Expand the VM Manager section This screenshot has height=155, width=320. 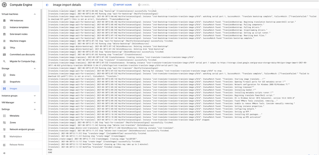[35, 102]
